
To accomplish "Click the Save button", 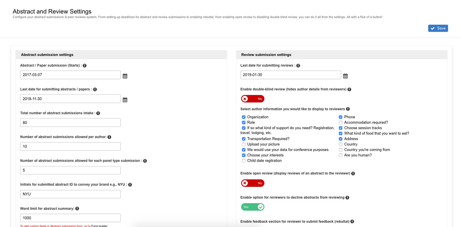I will coord(438,28).
